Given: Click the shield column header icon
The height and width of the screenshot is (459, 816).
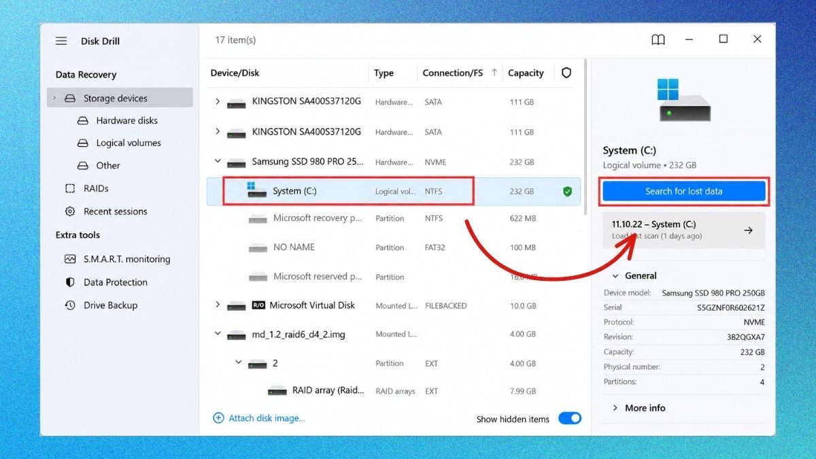Looking at the screenshot, I should [566, 73].
